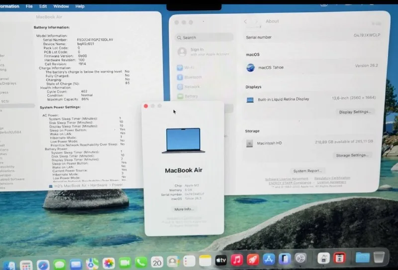Click the Macintosh HD drive icon

coord(250,143)
